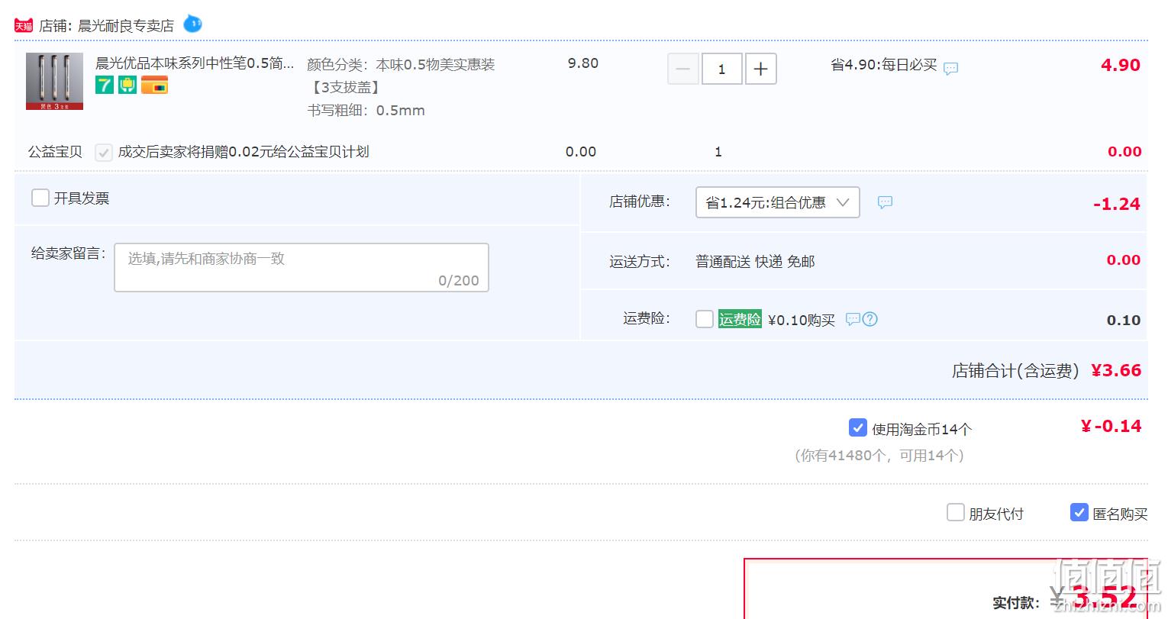Click the taocoin deduction ¥-0.14
The image size is (1168, 619).
coord(1112,427)
